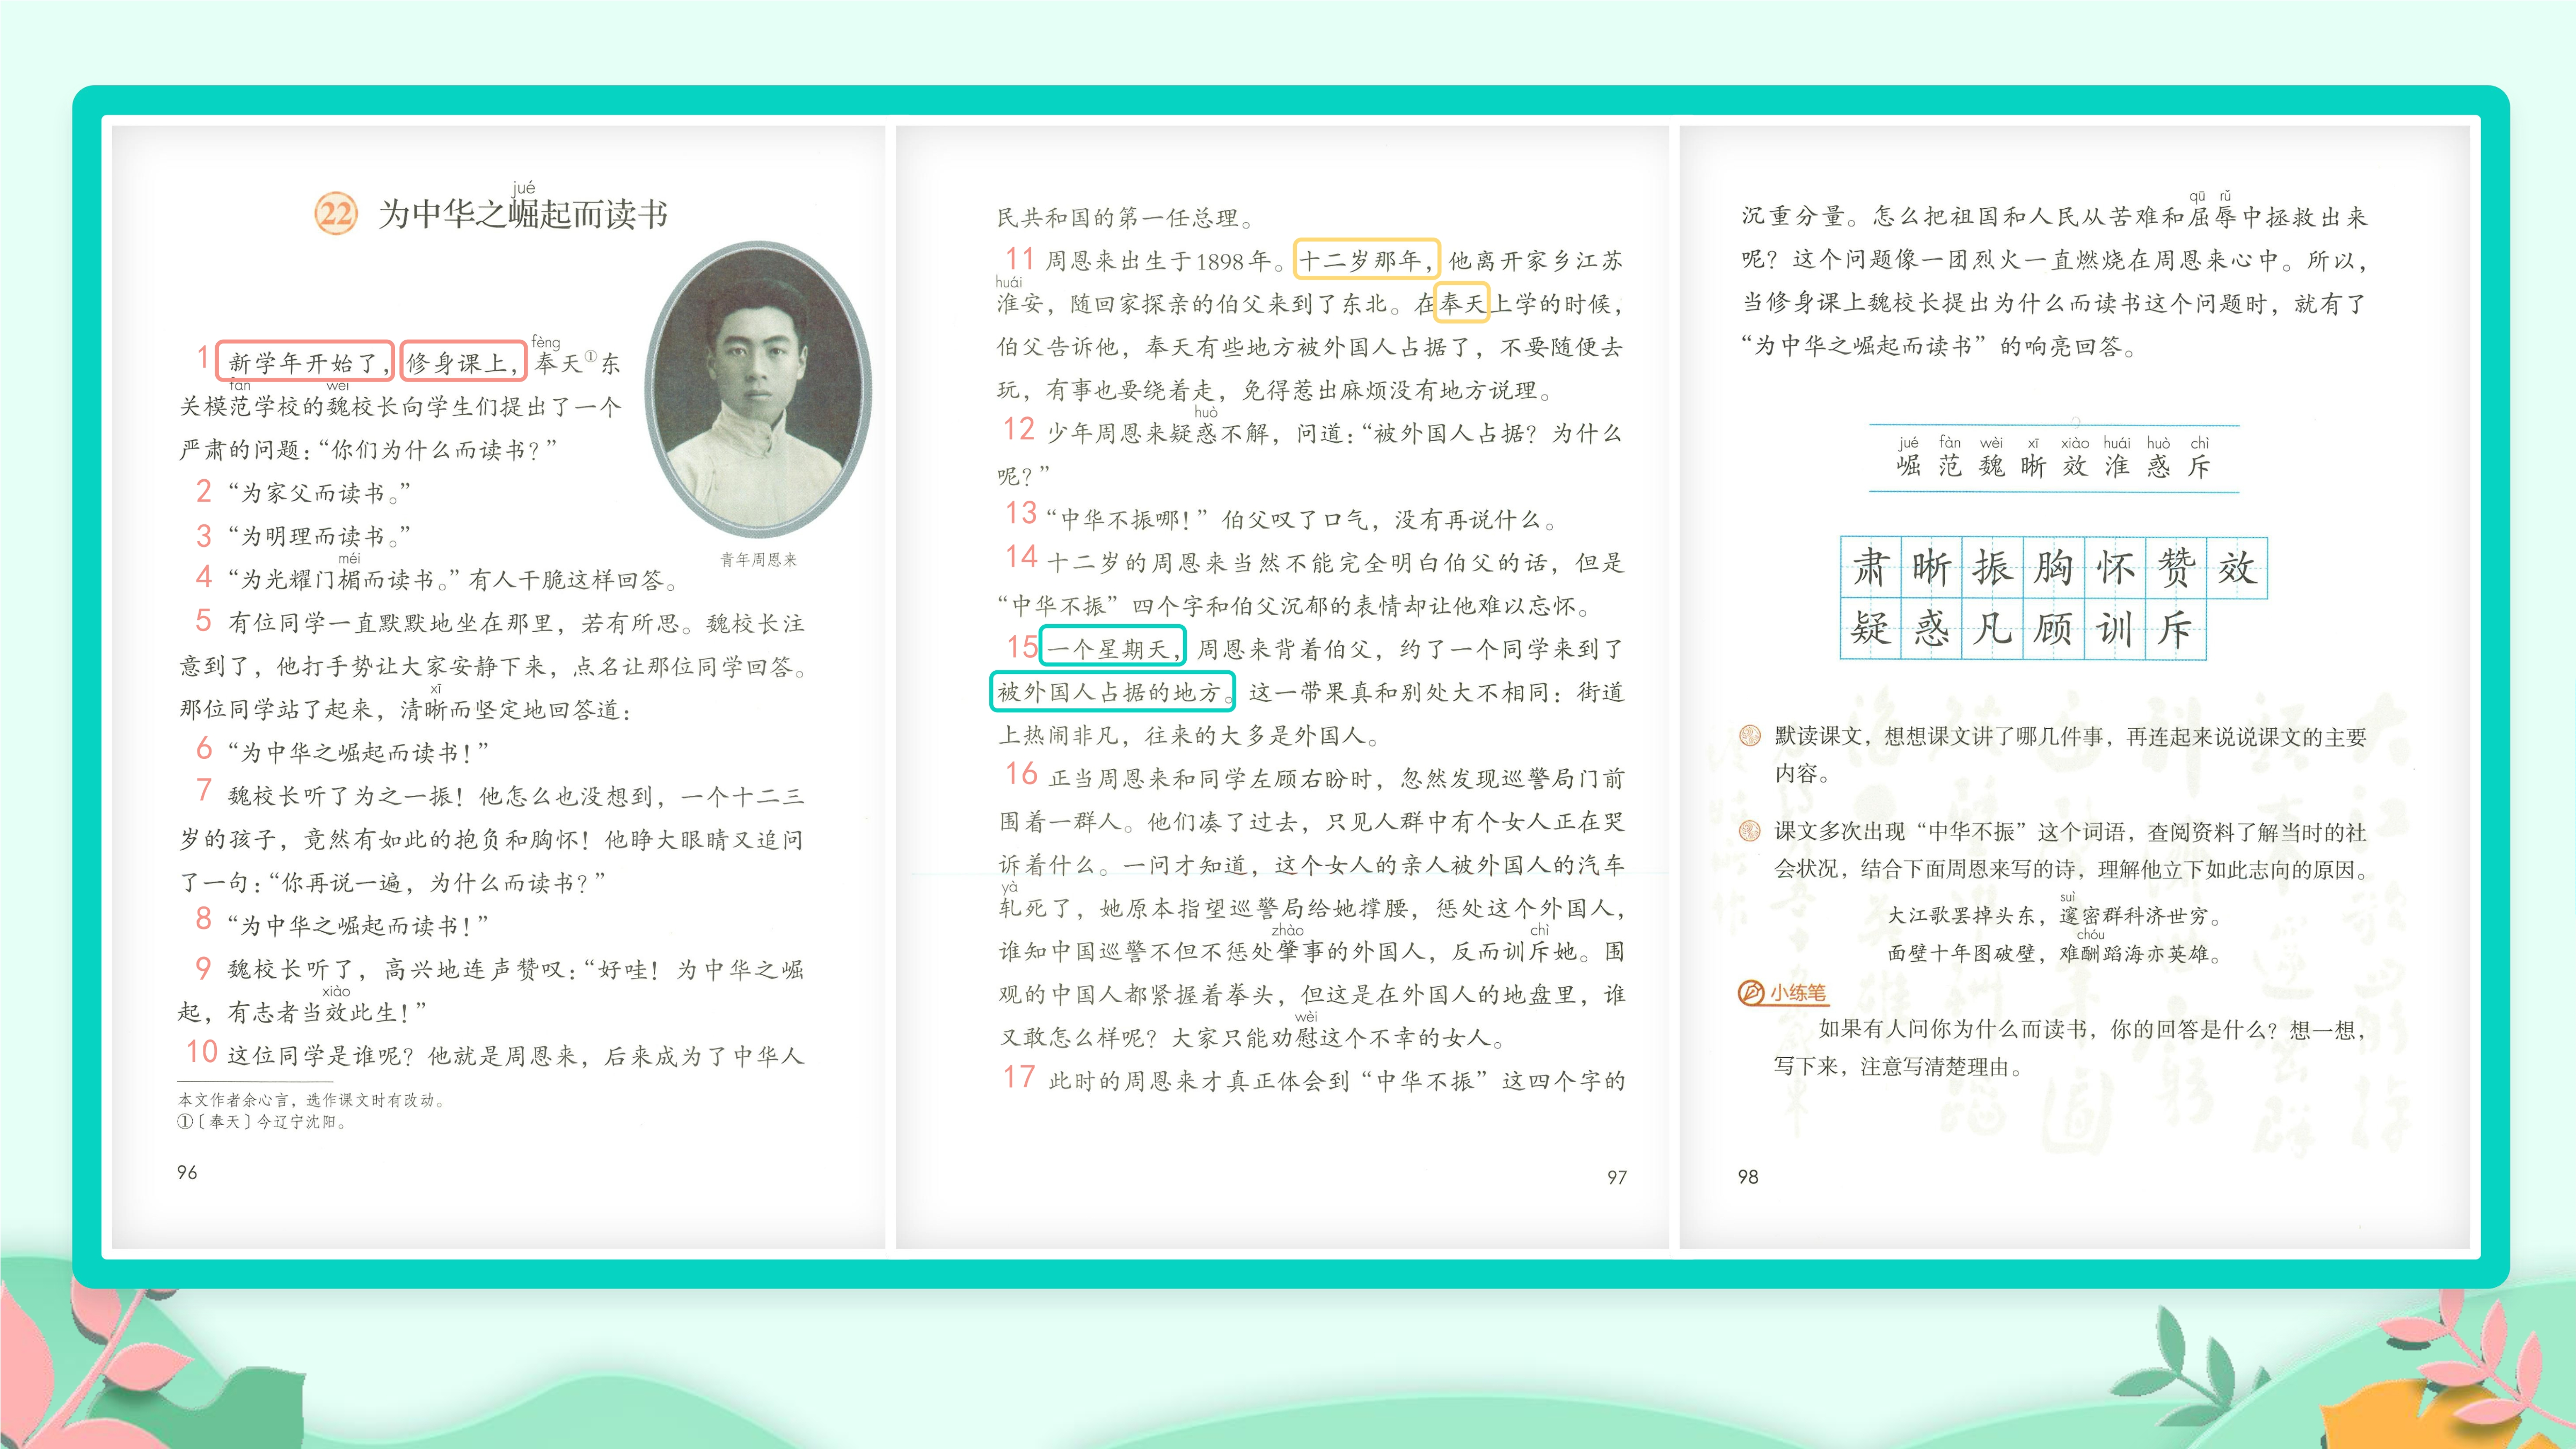
Task: Click the writing-grid character 胸
Action: 2054,568
